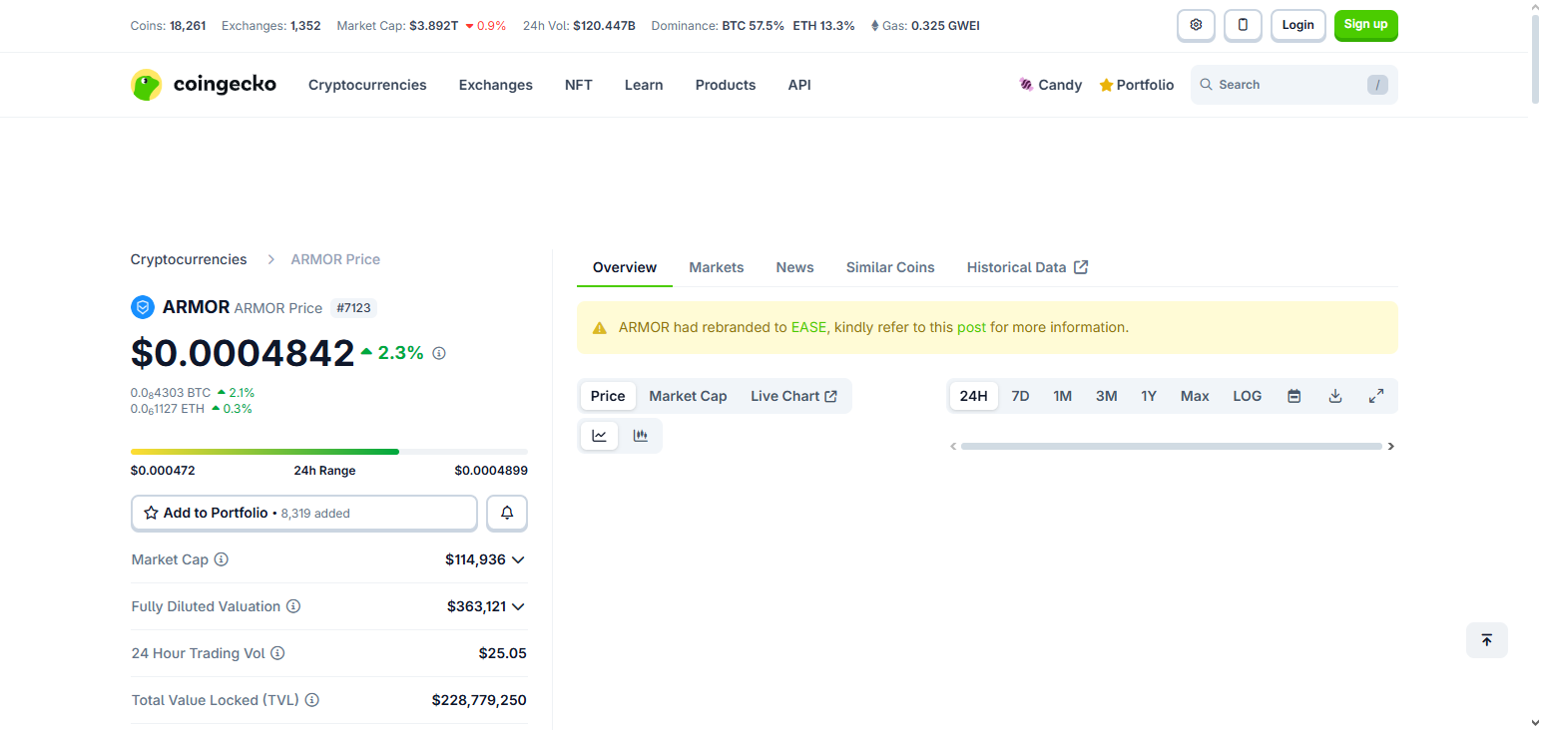Open Candy rewards from the navbar
The height and width of the screenshot is (730, 1543).
tap(1051, 85)
